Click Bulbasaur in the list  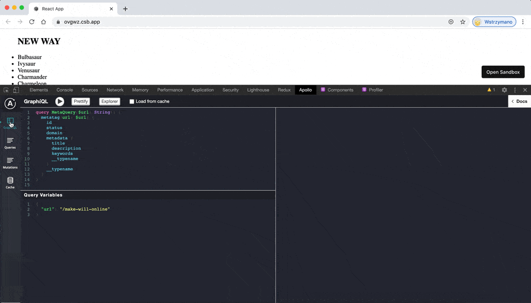coord(30,57)
